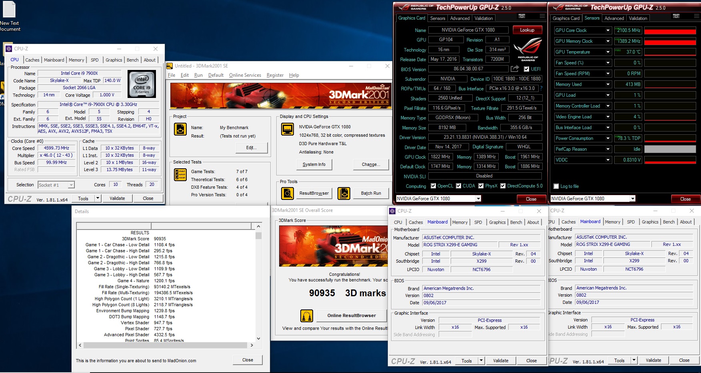Expand the Memory Used sensor dropdown
The image size is (701, 373).
[x=608, y=84]
